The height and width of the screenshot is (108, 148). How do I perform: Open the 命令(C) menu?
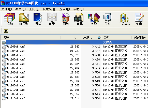coord(20,9)
